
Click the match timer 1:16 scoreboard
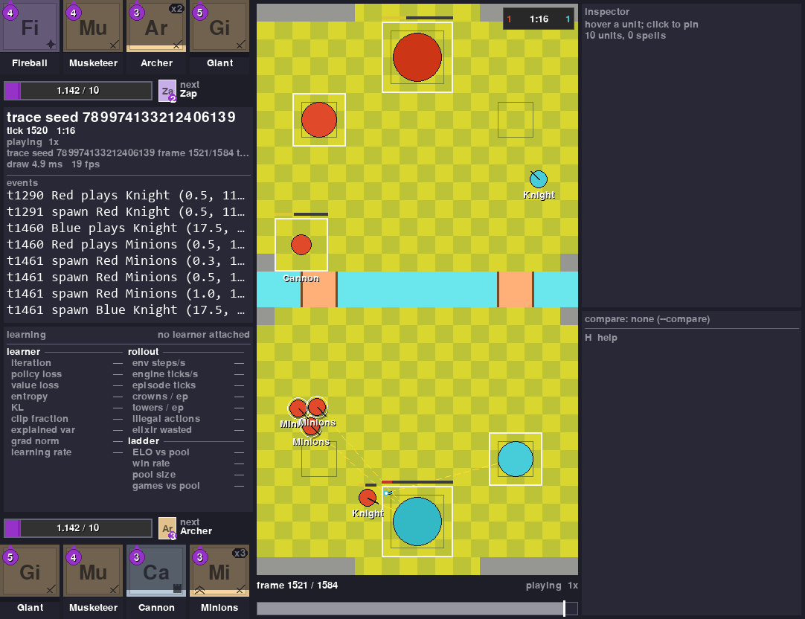[539, 19]
